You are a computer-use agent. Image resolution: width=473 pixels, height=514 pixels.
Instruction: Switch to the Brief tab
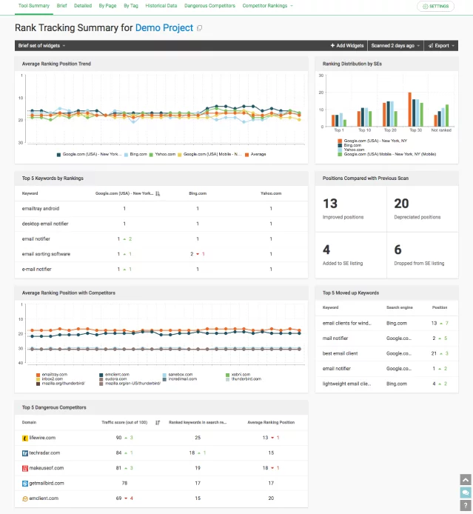(x=61, y=6)
